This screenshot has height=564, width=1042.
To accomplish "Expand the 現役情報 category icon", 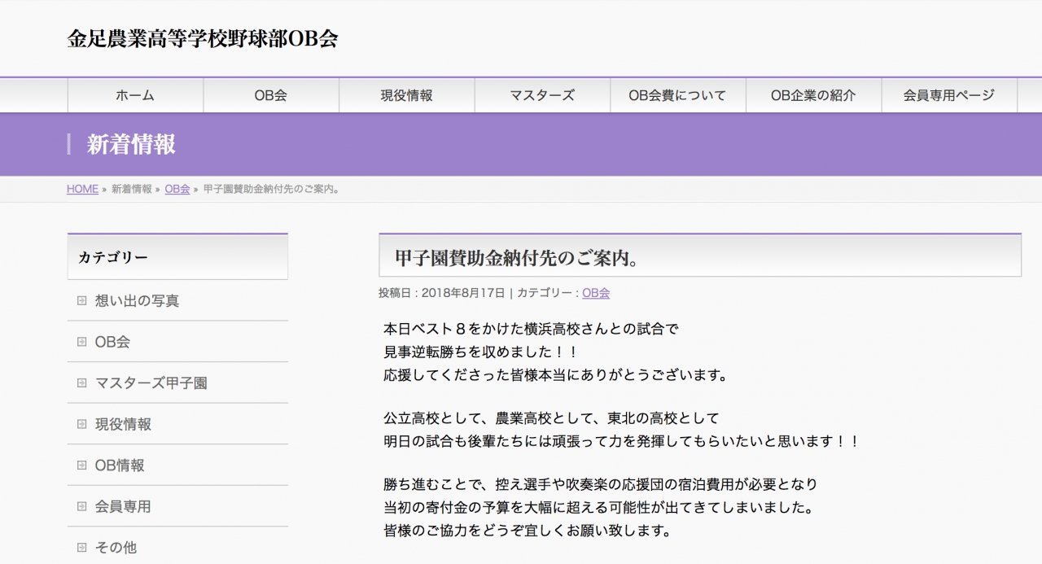I will point(80,423).
